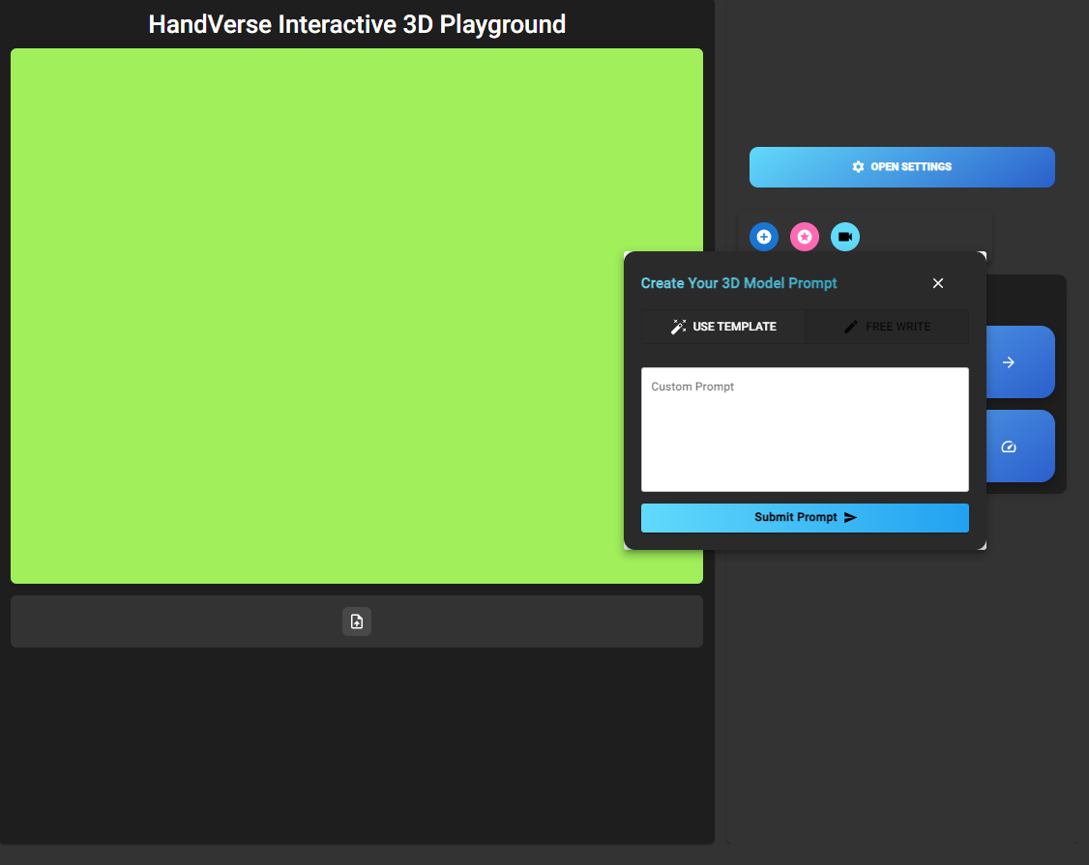Switch to the Use Template tab
The width and height of the screenshot is (1089, 865).
(x=723, y=327)
